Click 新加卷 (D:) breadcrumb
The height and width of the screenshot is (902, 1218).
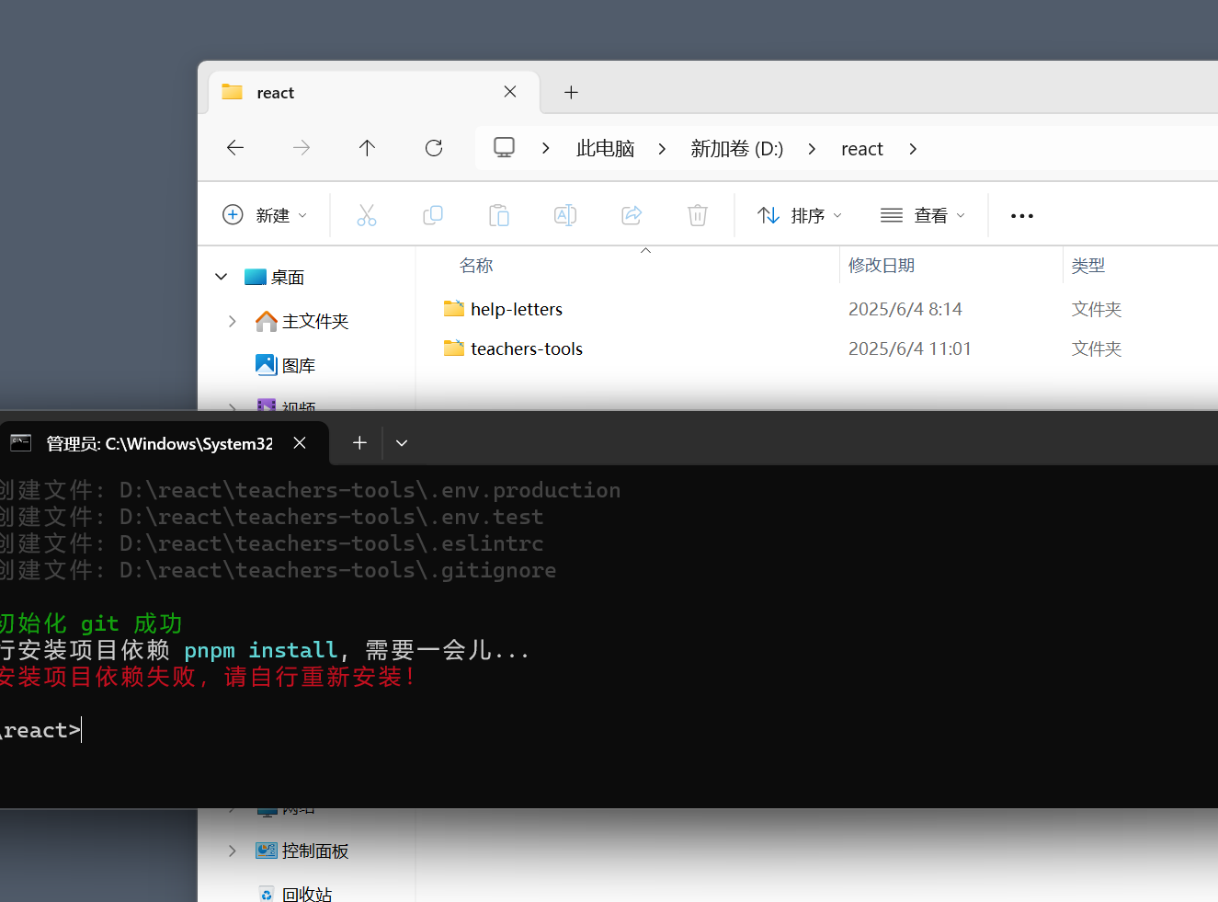point(737,149)
